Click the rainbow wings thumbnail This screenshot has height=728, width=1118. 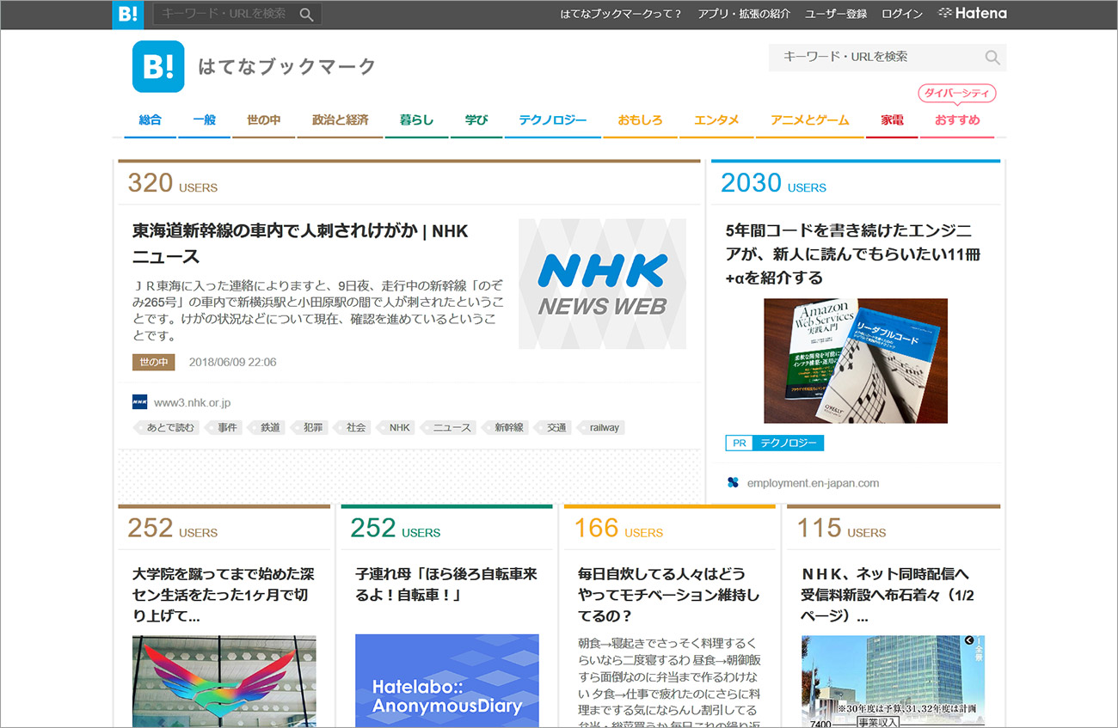224,681
